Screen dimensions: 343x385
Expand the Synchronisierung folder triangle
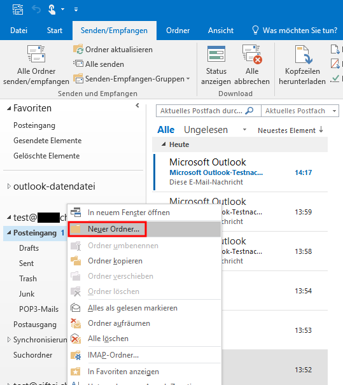pyautogui.click(x=9, y=340)
